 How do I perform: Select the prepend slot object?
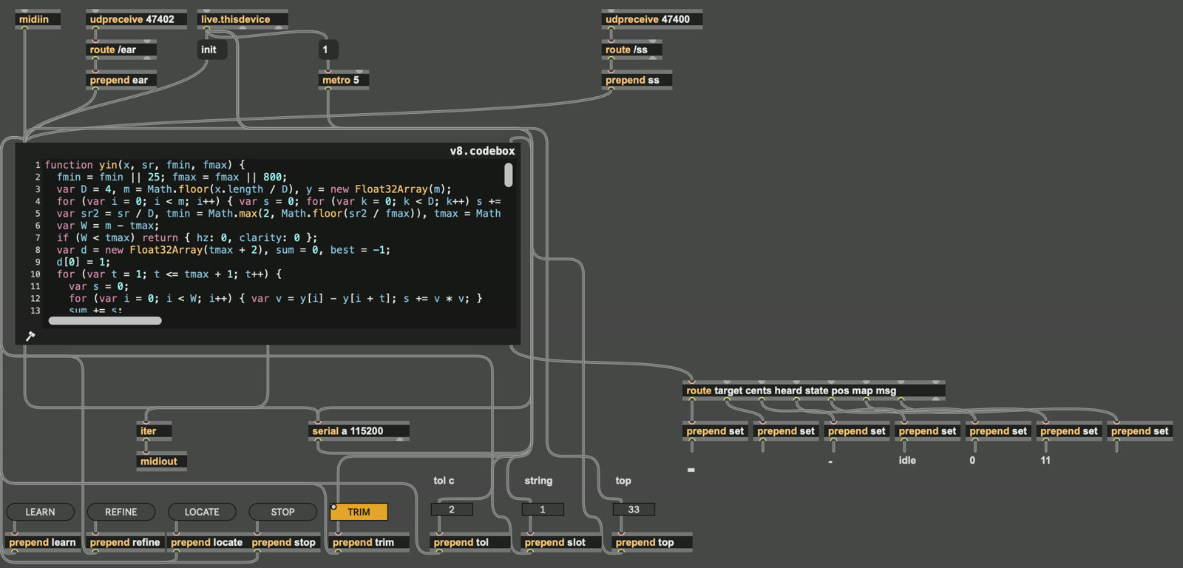point(560,542)
